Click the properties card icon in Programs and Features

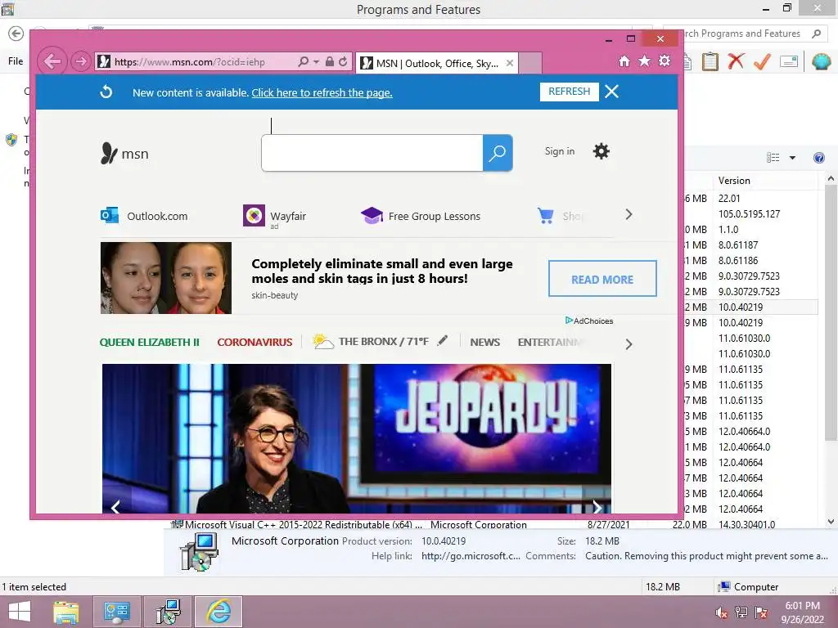pos(789,62)
